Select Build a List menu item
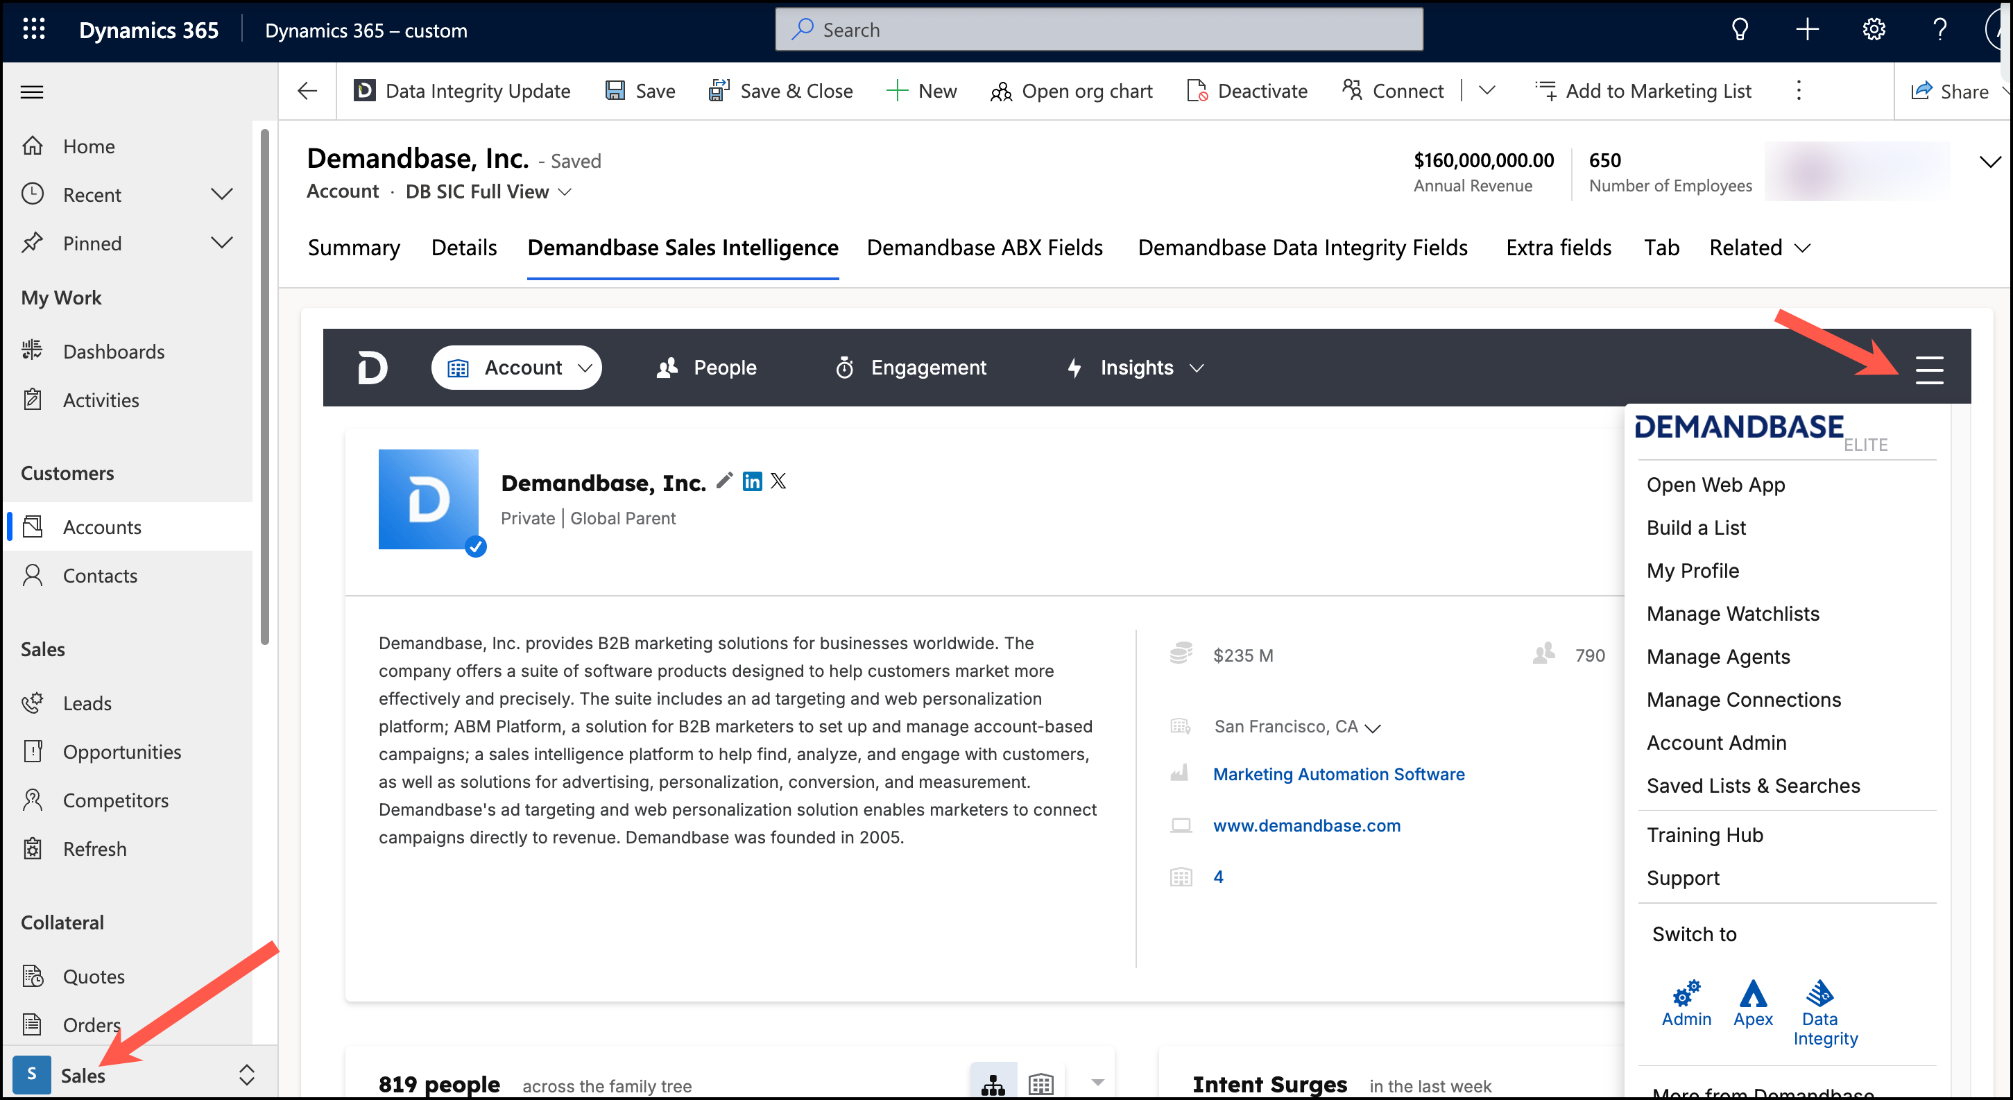2013x1100 pixels. click(x=1696, y=527)
